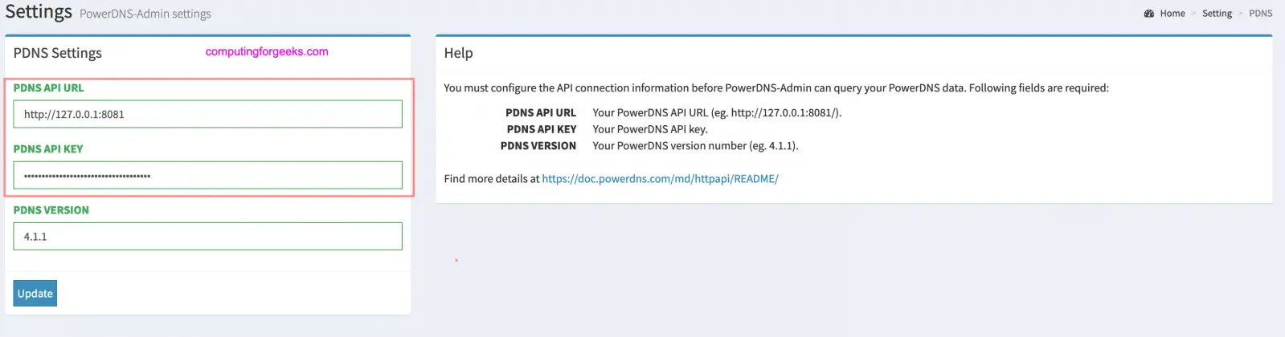This screenshot has height=337, width=1285.
Task: Click the PDNS VERSION term in Help
Action: pos(538,146)
